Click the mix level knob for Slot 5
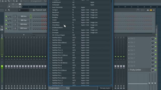 pyautogui.click(x=153, y=50)
